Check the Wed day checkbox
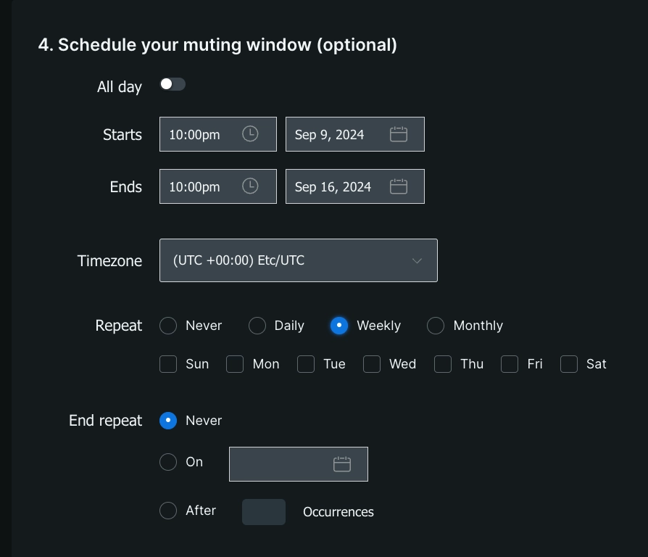 (372, 364)
